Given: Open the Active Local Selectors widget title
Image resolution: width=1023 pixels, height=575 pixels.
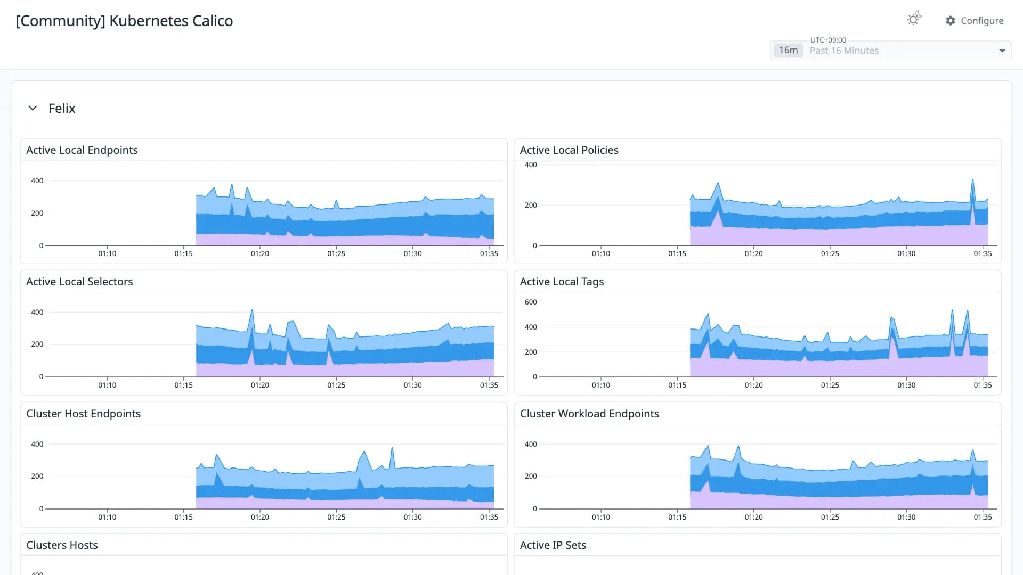Looking at the screenshot, I should click(x=79, y=282).
